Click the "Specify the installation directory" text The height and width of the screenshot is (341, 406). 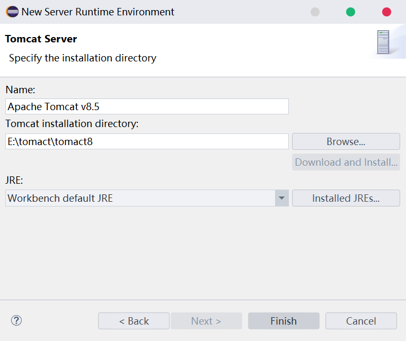[x=83, y=58]
